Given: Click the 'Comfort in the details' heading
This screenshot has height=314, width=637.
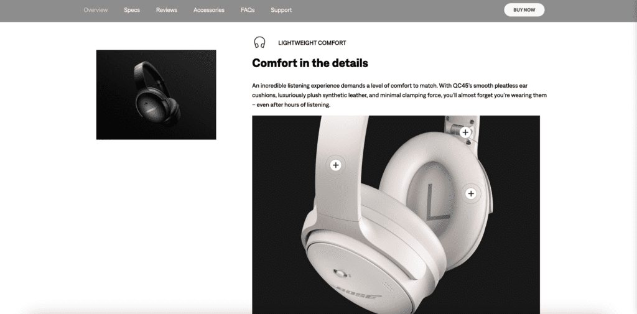Looking at the screenshot, I should [x=310, y=63].
